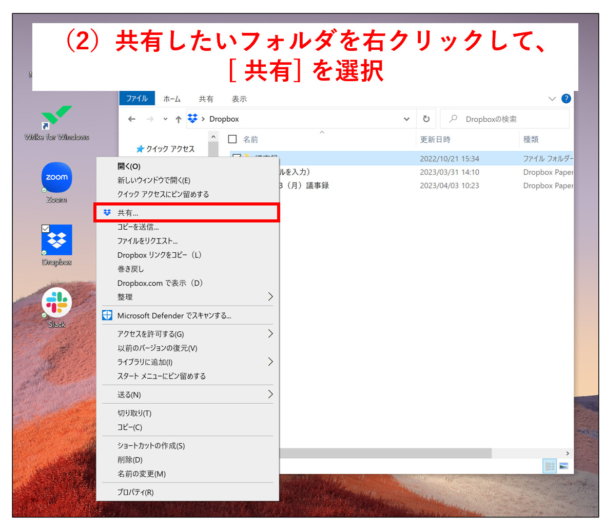Screen dimensions: 605x524
Task: Switch to the 表示 ribbon tab
Action: [x=239, y=99]
